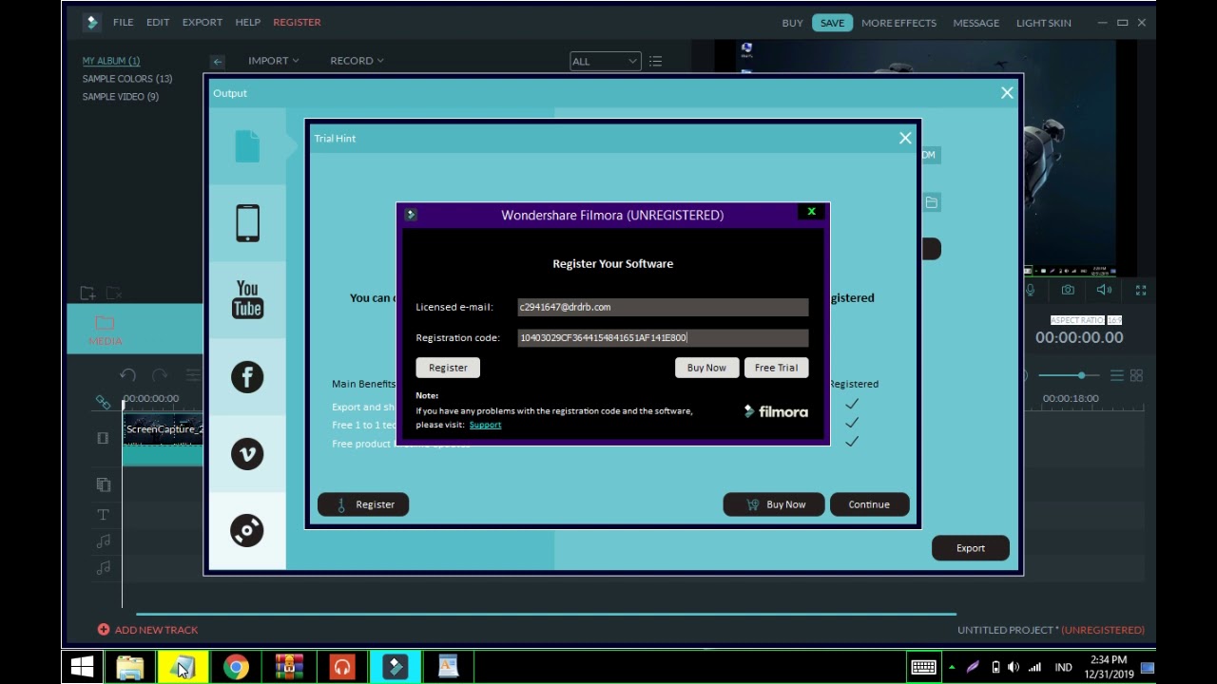
Task: Switch to timeline list view icon
Action: click(1117, 376)
